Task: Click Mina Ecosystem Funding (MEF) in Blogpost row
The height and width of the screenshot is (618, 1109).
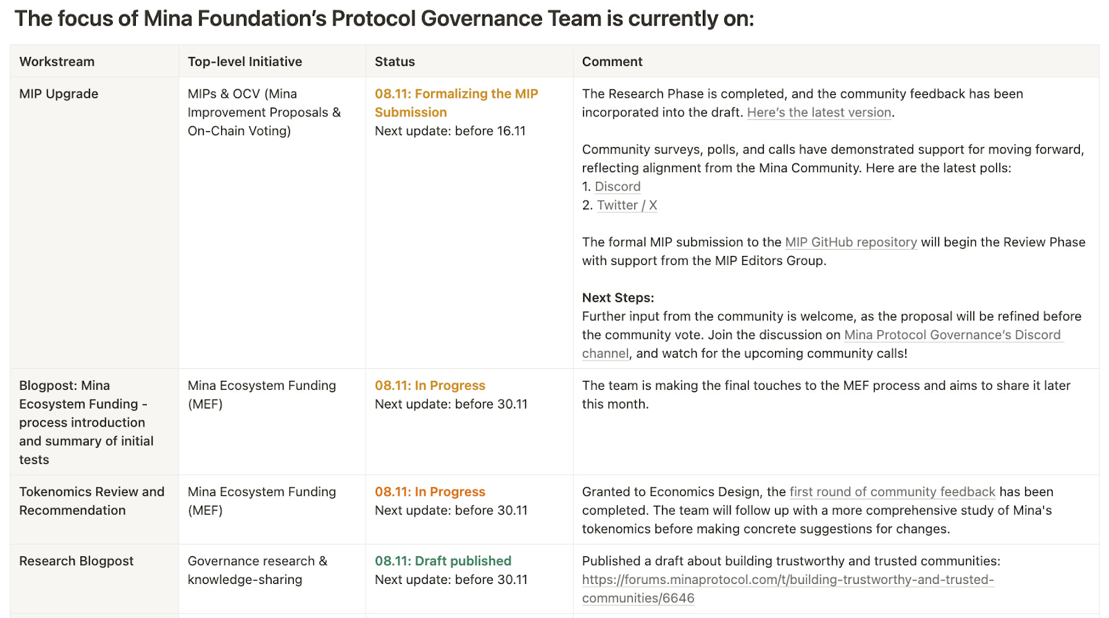Action: pyautogui.click(x=262, y=395)
